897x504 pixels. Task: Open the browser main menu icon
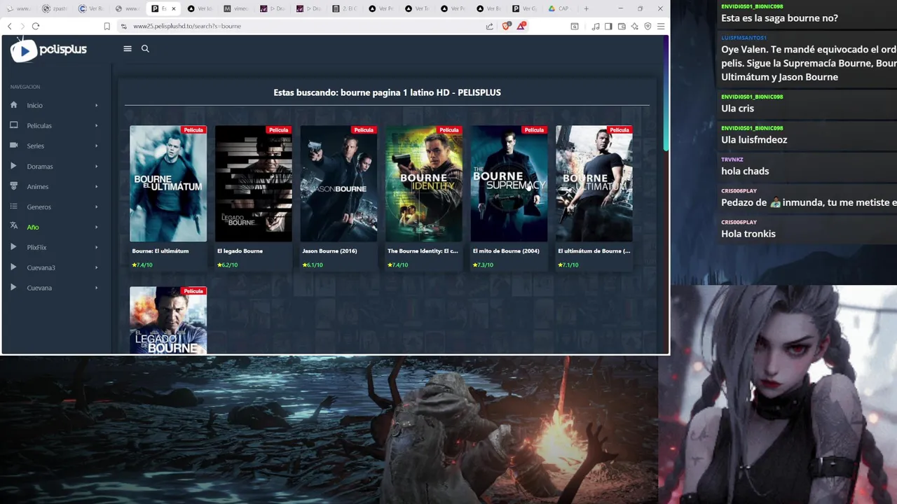click(660, 26)
